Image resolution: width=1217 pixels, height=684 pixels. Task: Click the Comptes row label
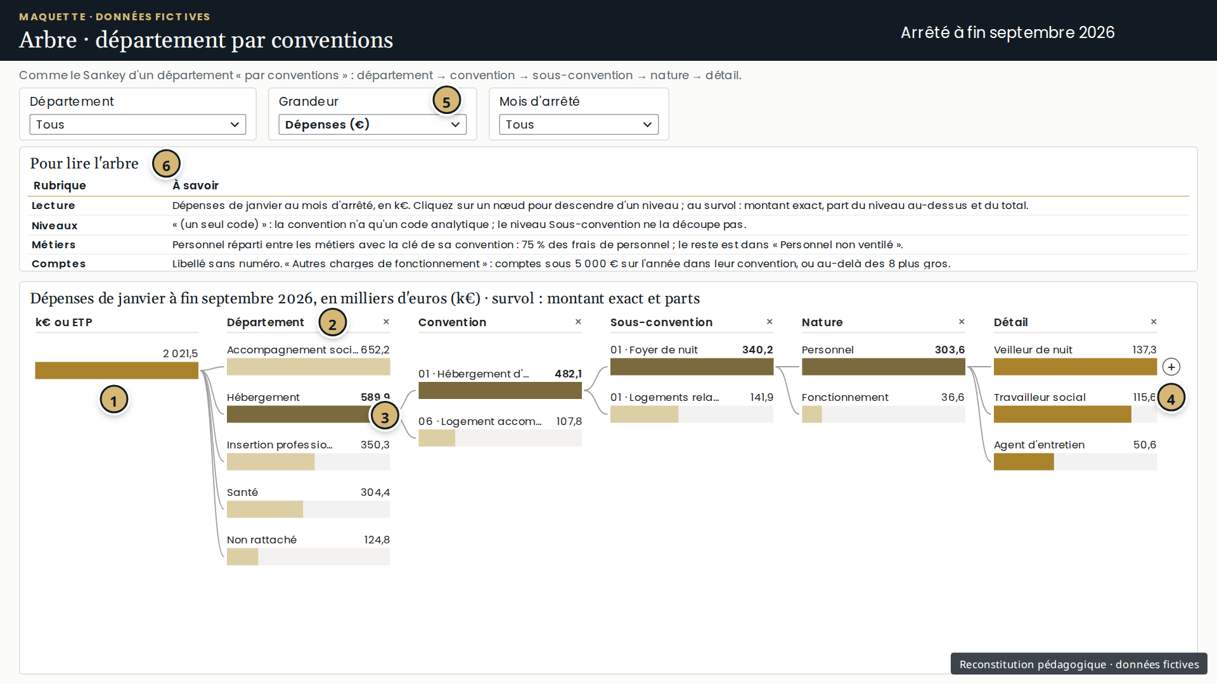(58, 263)
